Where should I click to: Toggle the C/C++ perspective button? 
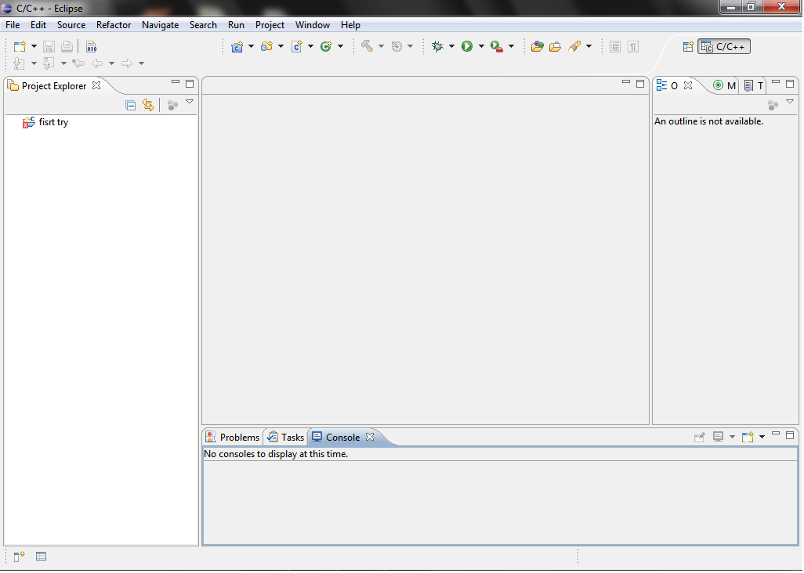[x=722, y=46]
